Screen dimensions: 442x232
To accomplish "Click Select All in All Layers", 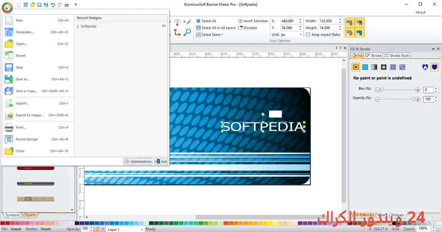I will pyautogui.click(x=216, y=28).
